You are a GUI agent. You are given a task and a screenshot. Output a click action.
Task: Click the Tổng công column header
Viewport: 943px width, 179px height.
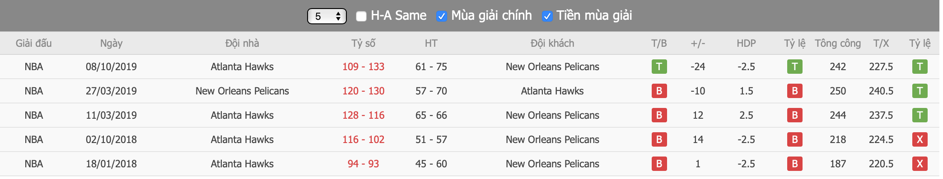[838, 43]
